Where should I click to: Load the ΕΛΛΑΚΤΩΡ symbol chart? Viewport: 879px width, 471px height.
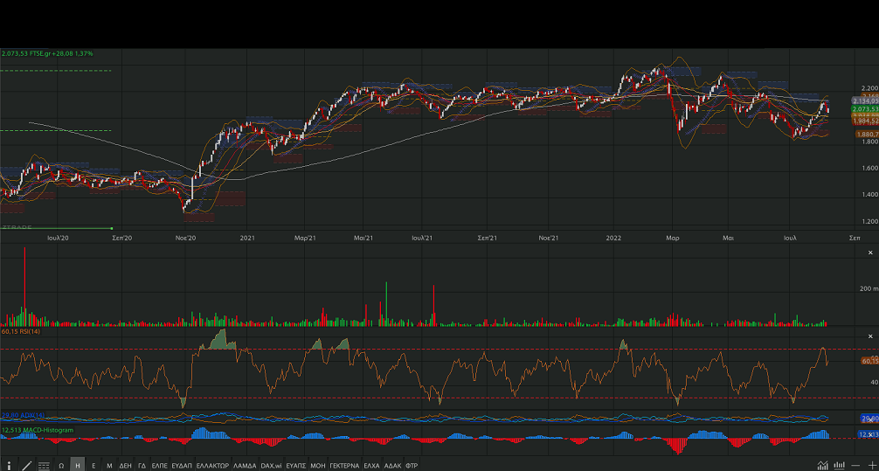[212, 466]
